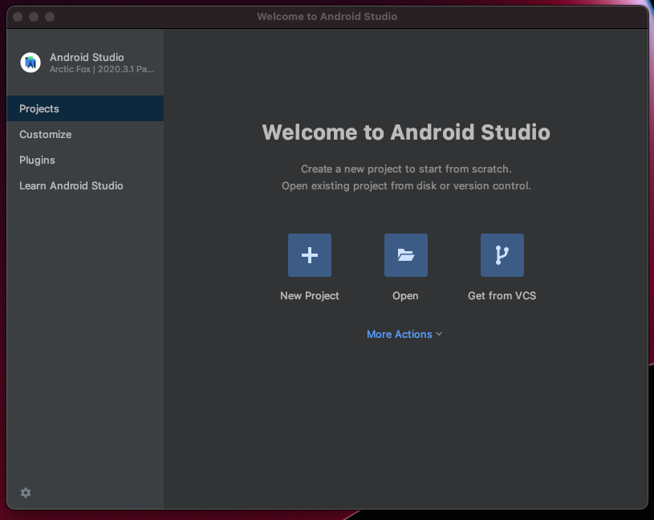Click the Welcome to Android Studio heading
This screenshot has height=520, width=654.
pos(406,132)
